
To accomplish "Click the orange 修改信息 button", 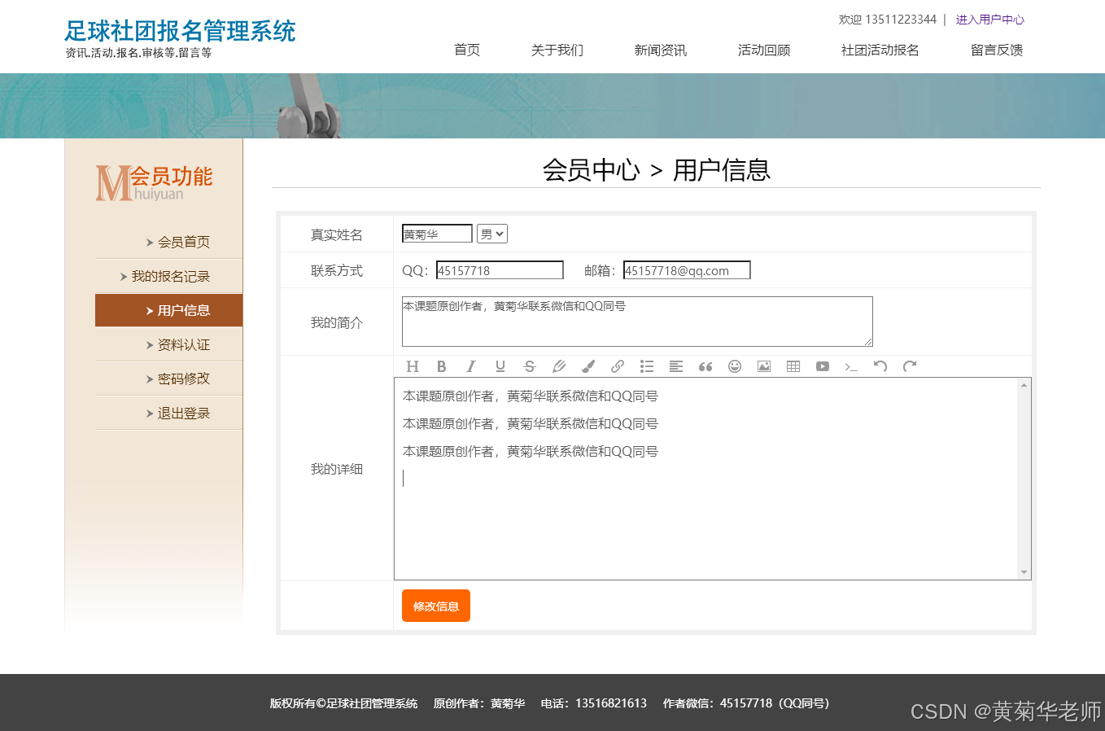I will pyautogui.click(x=436, y=606).
